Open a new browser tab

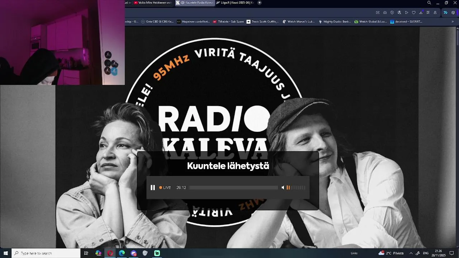coord(259,3)
